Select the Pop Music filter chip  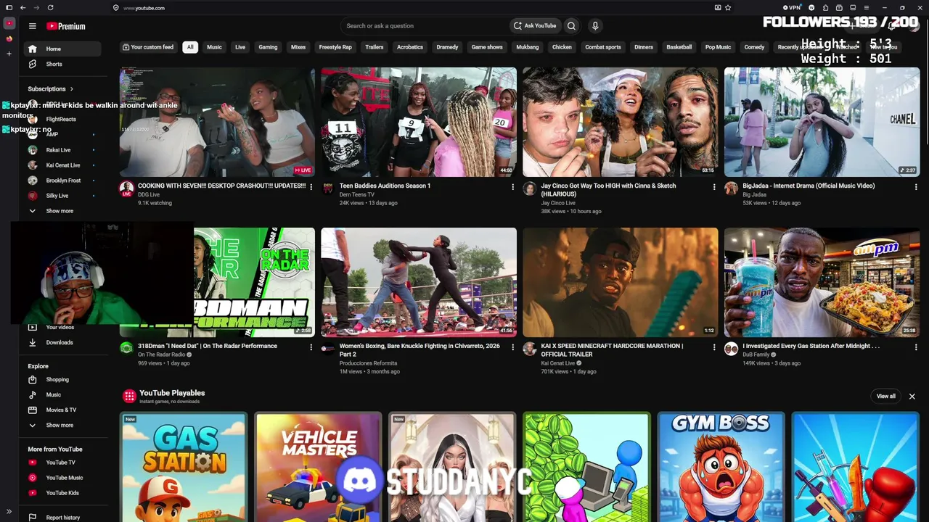[718, 47]
